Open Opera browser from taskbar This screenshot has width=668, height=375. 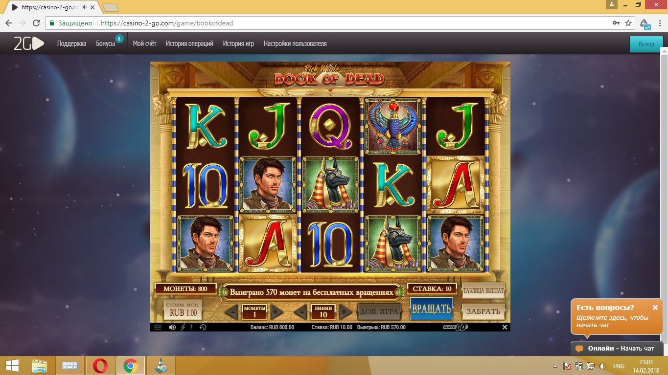coord(100,366)
